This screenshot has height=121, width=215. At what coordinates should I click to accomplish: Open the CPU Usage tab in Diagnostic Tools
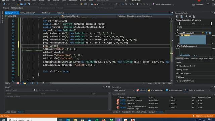[x=208, y=58]
